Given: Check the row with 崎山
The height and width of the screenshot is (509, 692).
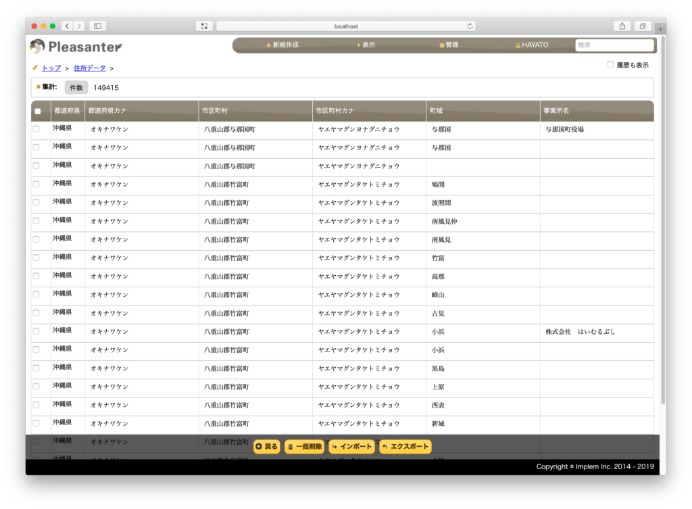Looking at the screenshot, I should [36, 295].
